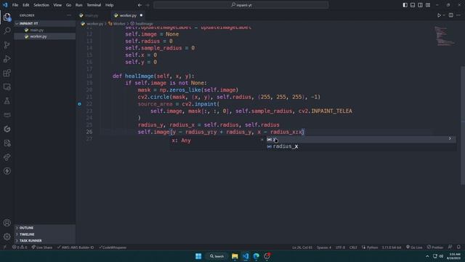Open the Go menu
Screen dimensions: 465x262
(68, 5)
